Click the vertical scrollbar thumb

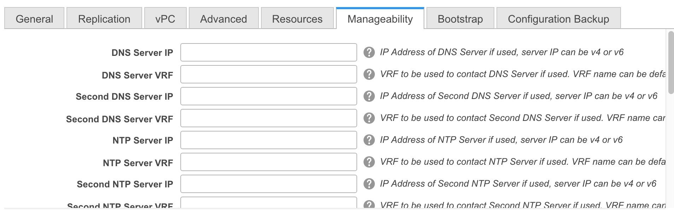point(670,62)
